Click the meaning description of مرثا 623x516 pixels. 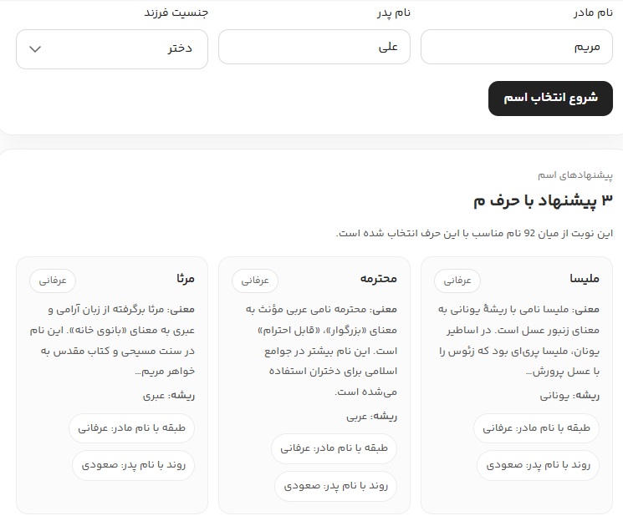(x=112, y=341)
